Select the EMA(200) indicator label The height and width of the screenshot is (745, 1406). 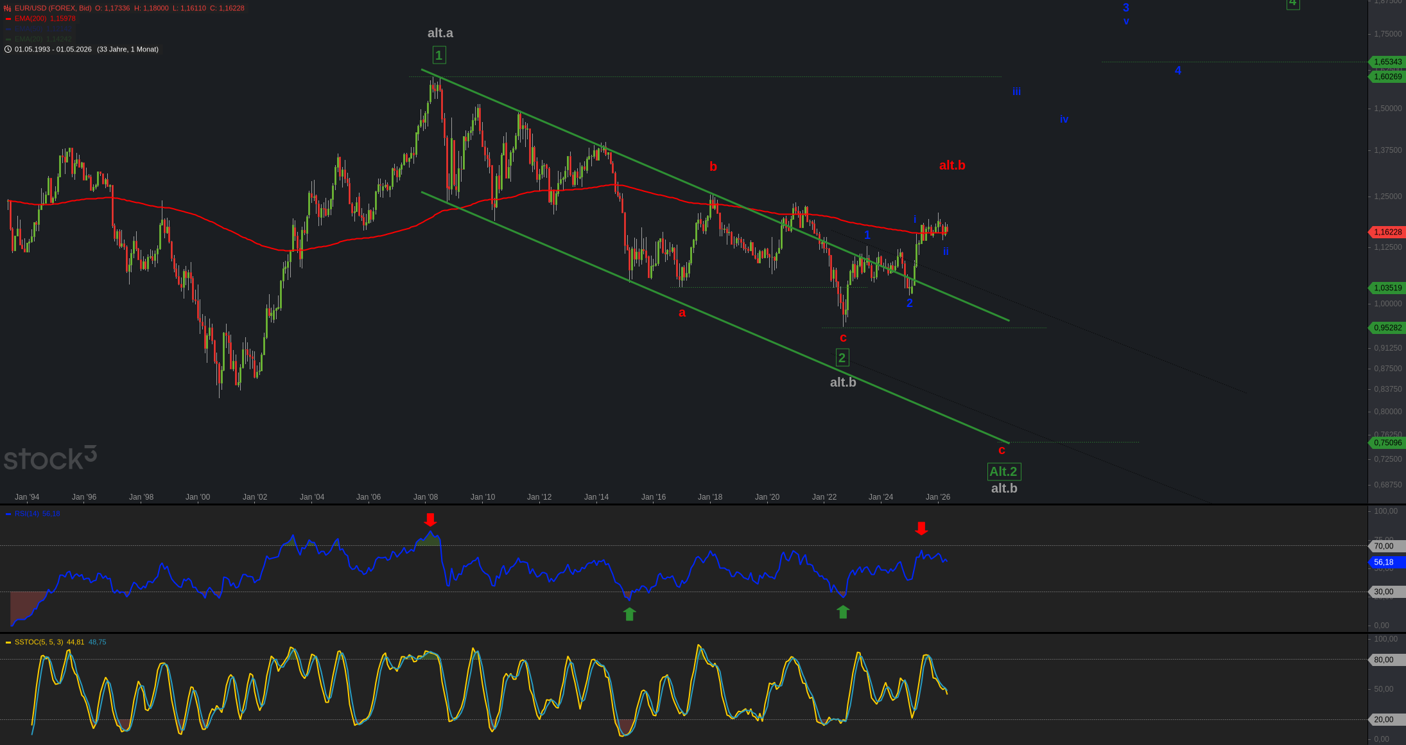coord(30,19)
